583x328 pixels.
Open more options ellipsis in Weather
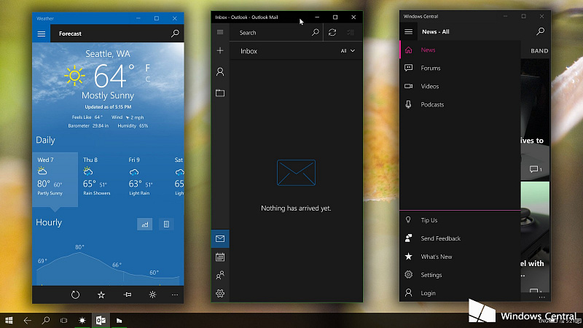click(175, 295)
